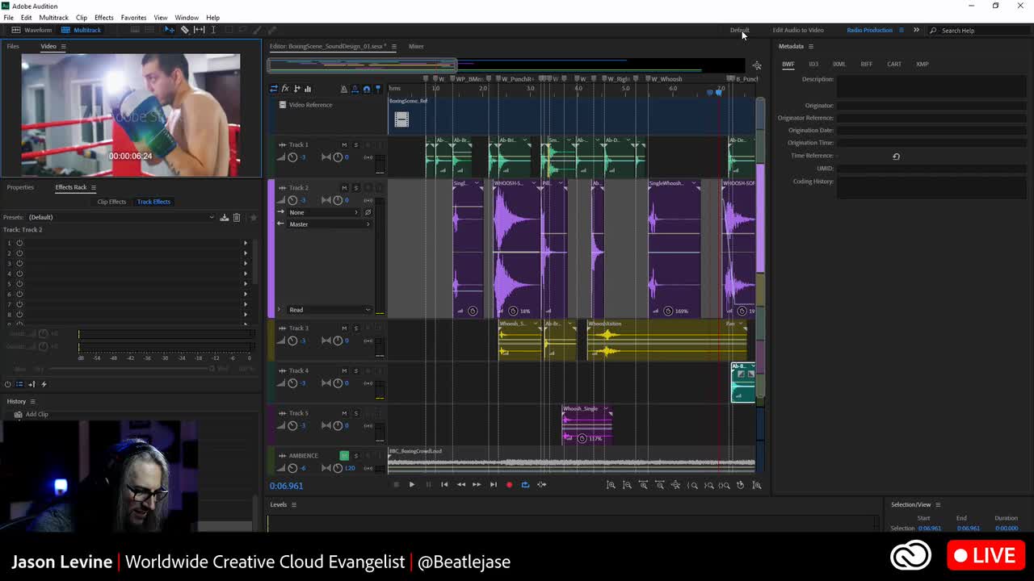Show the fx effects view in track header

[285, 89]
